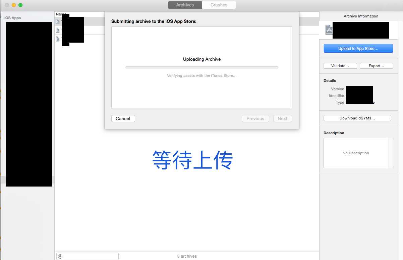Click the filter icon in the search field
403x260 pixels.
point(60,256)
